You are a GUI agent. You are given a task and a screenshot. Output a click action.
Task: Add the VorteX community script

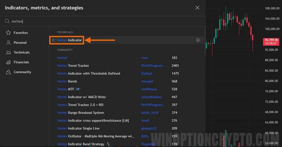click(x=62, y=58)
